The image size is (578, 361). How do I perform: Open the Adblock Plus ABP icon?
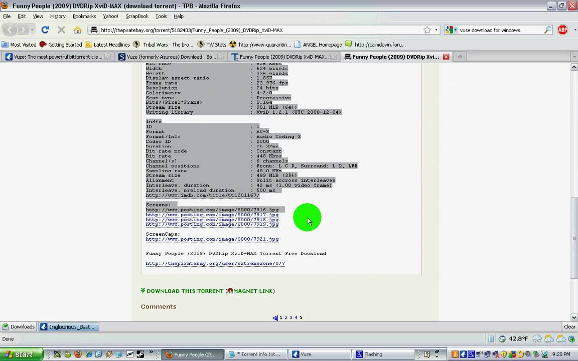click(x=562, y=30)
